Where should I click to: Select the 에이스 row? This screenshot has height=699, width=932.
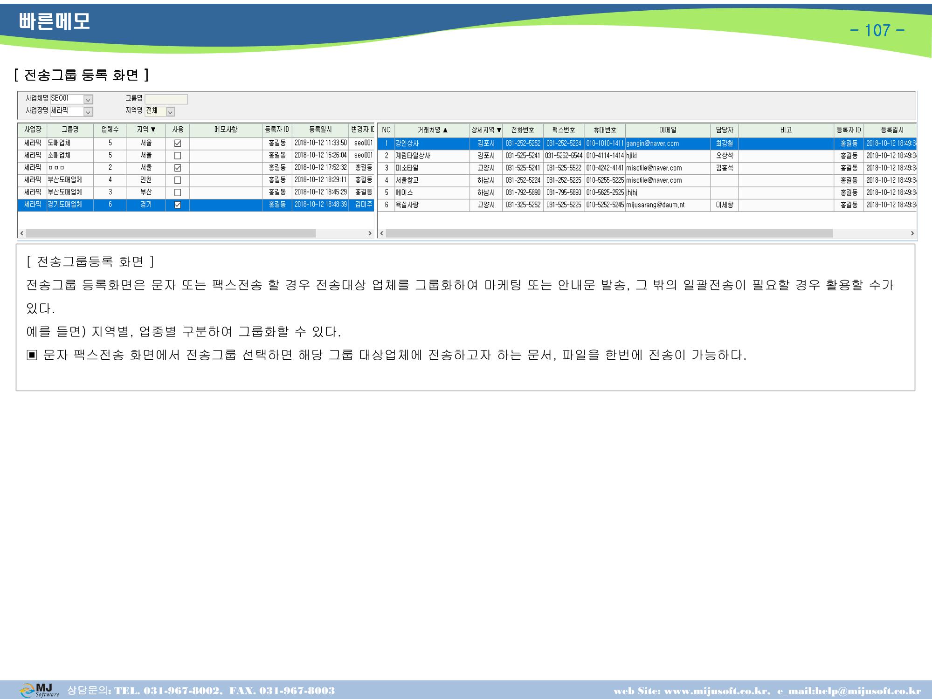[x=647, y=192]
